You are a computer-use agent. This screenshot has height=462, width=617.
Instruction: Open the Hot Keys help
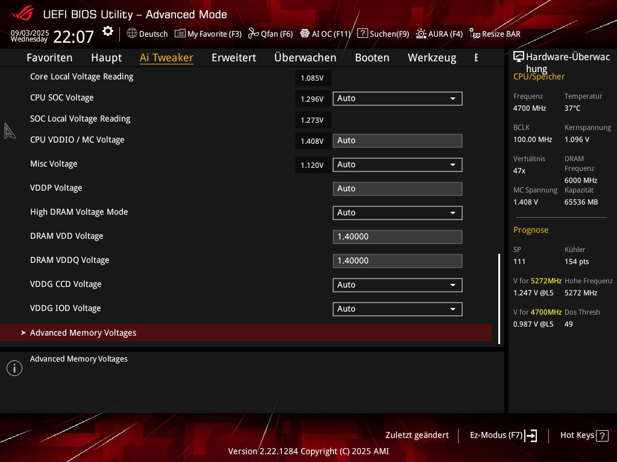[x=584, y=436]
